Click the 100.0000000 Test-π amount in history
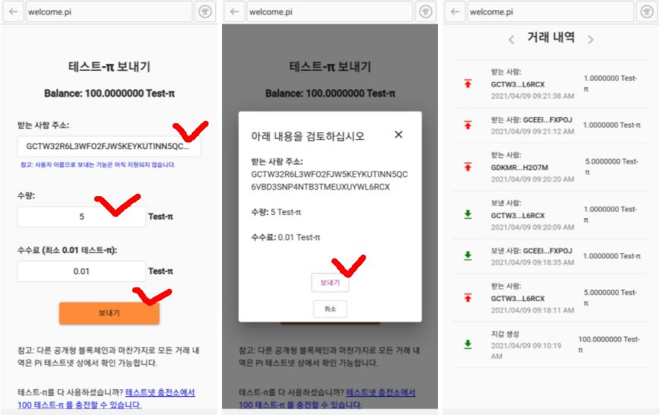660x415 pixels. pos(608,344)
